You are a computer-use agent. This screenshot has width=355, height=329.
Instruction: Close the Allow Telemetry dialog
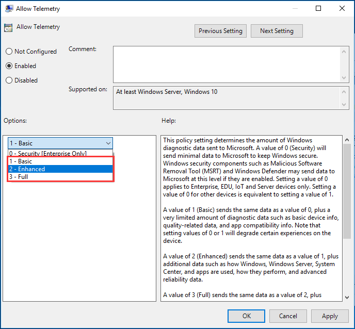[x=342, y=8]
